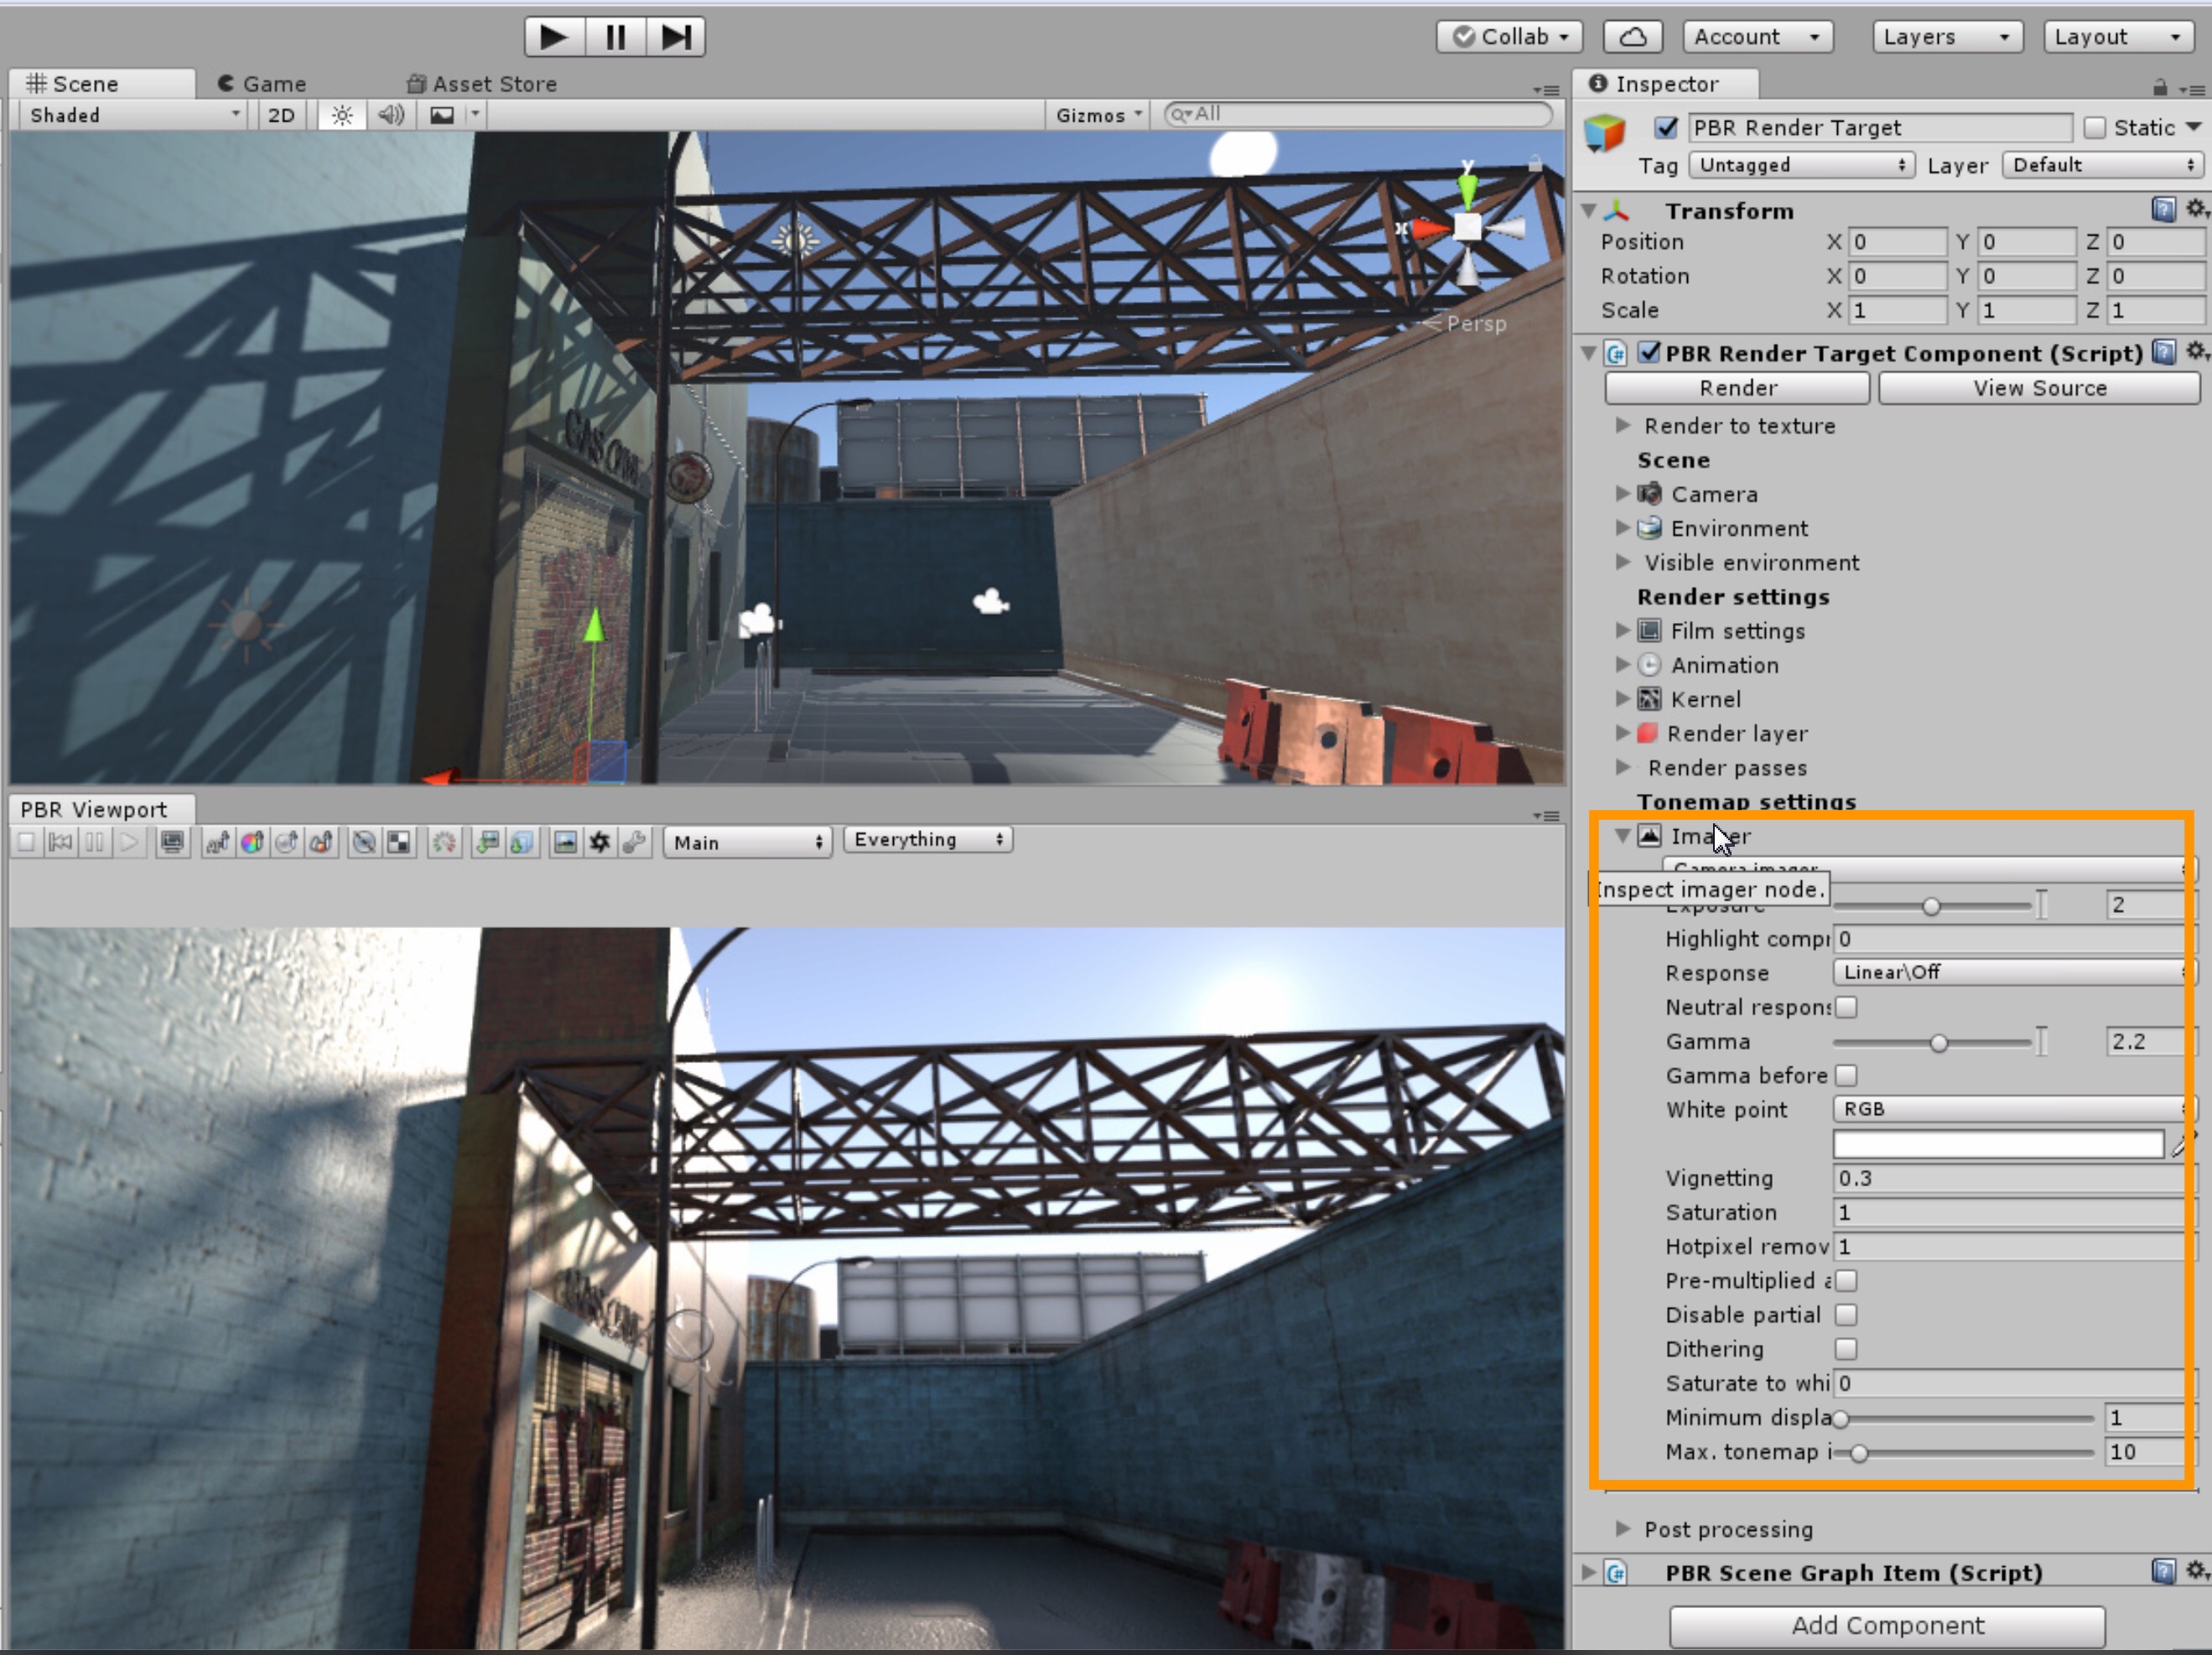Switch to the Game tab

pyautogui.click(x=262, y=84)
